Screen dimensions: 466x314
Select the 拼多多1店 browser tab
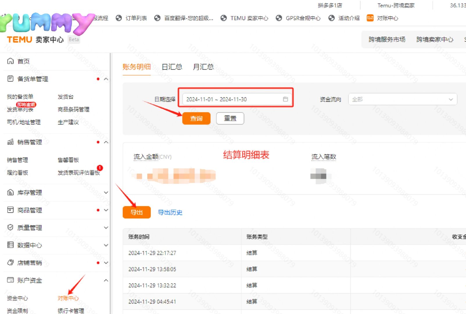330,5
